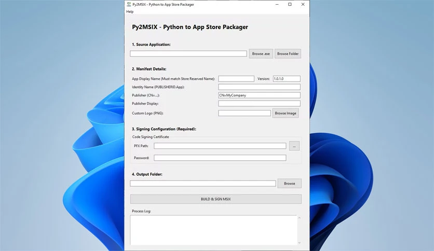Click the Browse button for Output Folder
434x251 pixels.
290,183
